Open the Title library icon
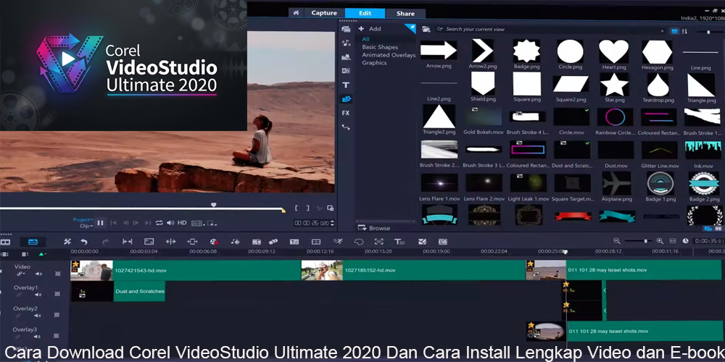Image resolution: width=725 pixels, height=362 pixels. pos(345,85)
